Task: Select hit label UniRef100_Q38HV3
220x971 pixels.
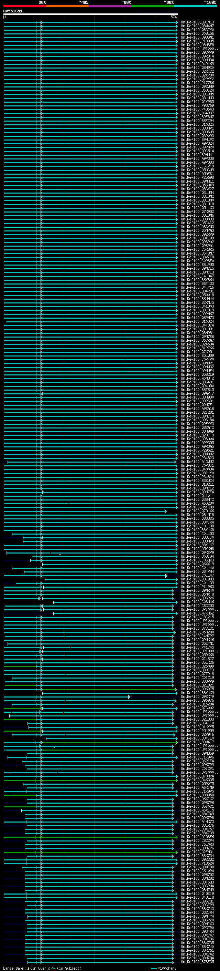Action: [197, 541]
